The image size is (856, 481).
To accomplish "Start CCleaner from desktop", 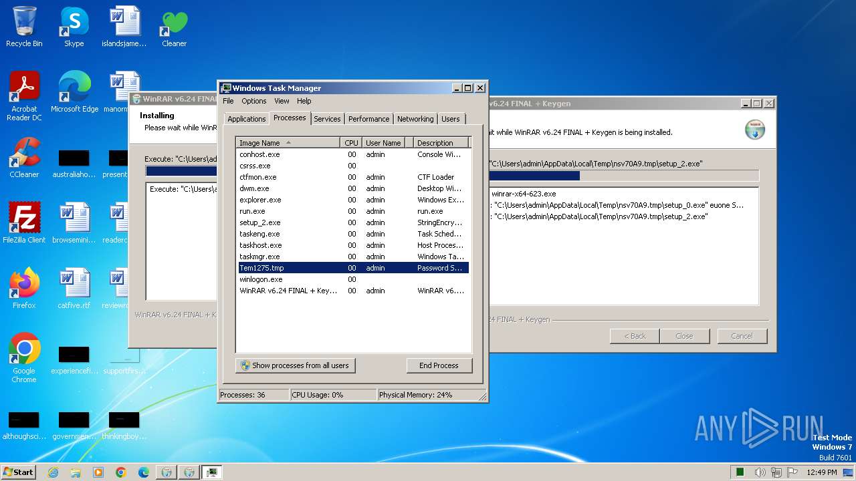I will tap(24, 158).
